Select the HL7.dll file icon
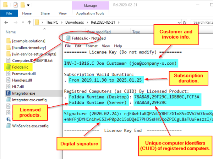Screen dimensions: 213x159 pos(8,87)
